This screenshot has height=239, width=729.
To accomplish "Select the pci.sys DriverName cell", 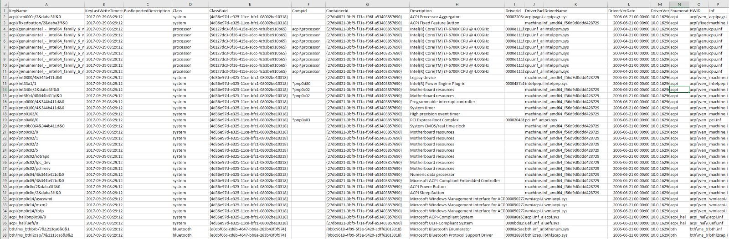I will (x=575, y=120).
